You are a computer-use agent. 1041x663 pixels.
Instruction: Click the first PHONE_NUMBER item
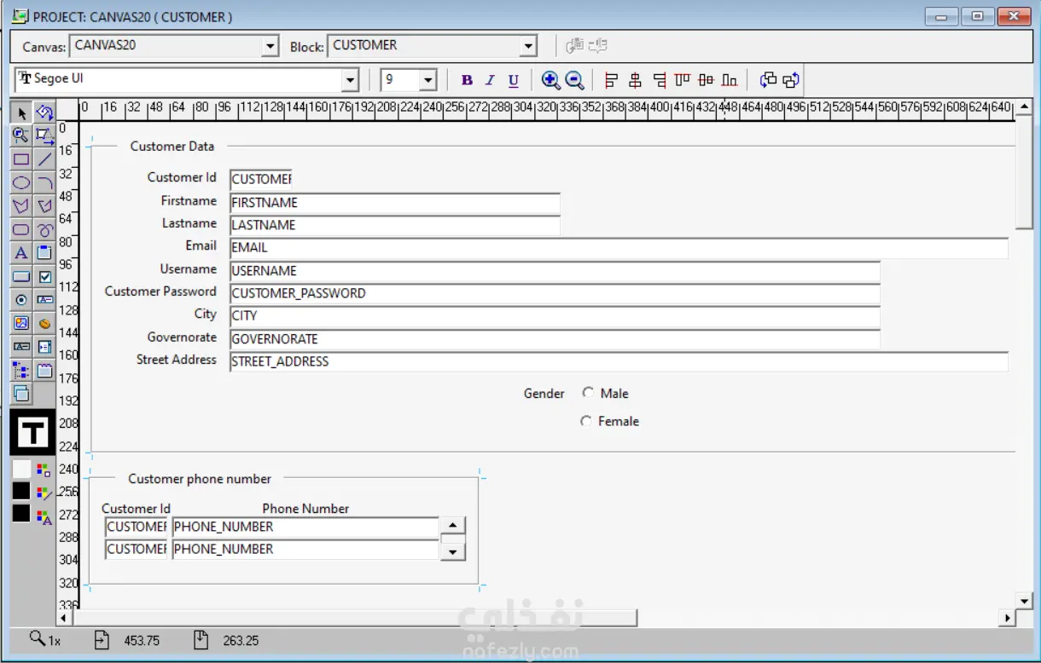click(x=305, y=527)
